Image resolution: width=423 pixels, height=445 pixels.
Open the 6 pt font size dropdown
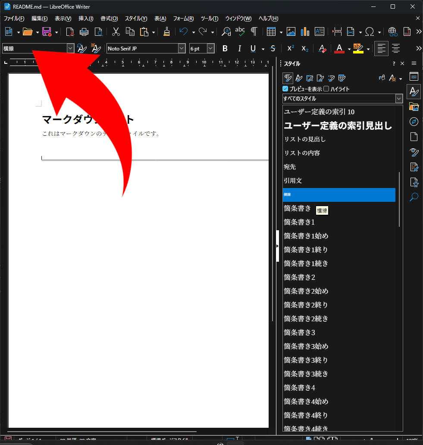(x=210, y=48)
